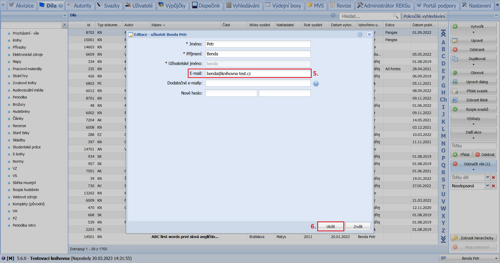Click the info icon in dialog title bar

point(360,35)
